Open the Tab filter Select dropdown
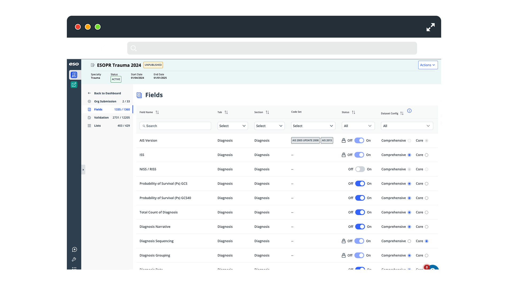The height and width of the screenshot is (285, 508). click(233, 126)
